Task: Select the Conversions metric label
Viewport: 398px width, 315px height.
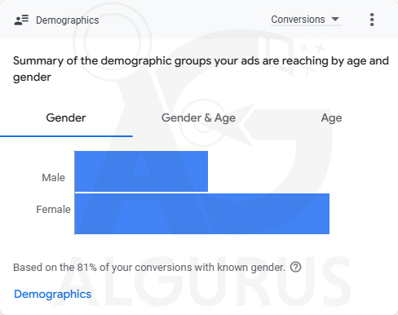Action: point(298,20)
